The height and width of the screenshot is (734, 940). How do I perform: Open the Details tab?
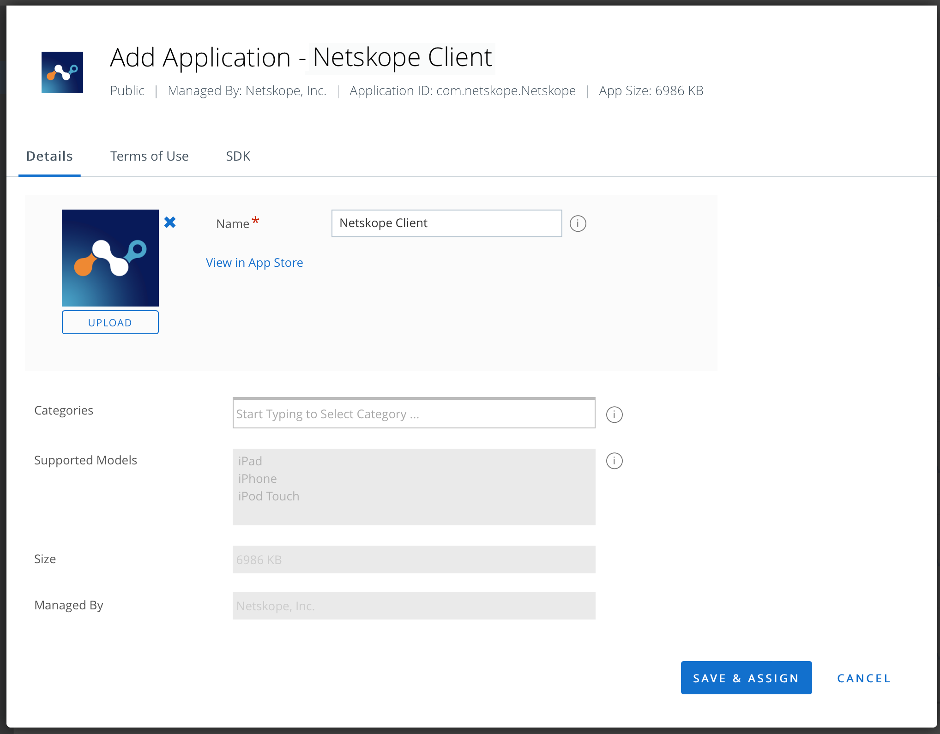49,156
